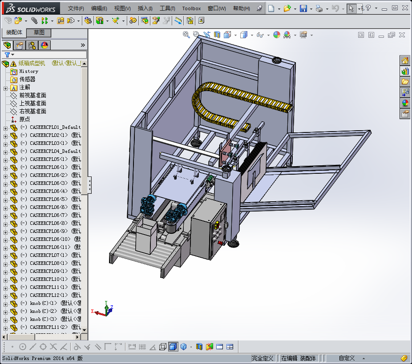Click the Zoom to Area icon
The image size is (412, 364).
(x=196, y=35)
